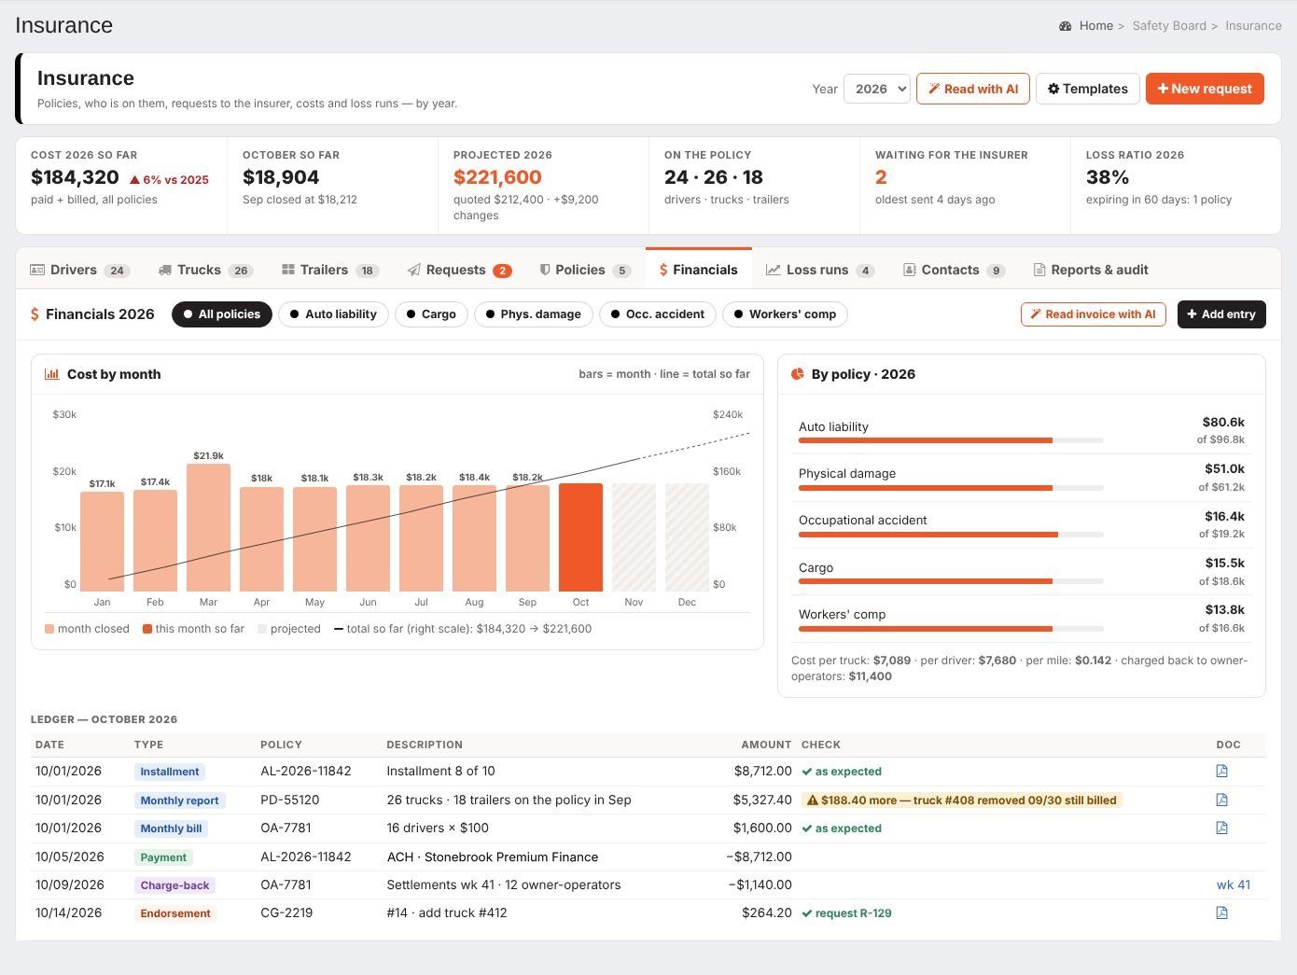Filter financials by Auto liability
Viewport: 1297px width, 975px height.
pos(333,314)
